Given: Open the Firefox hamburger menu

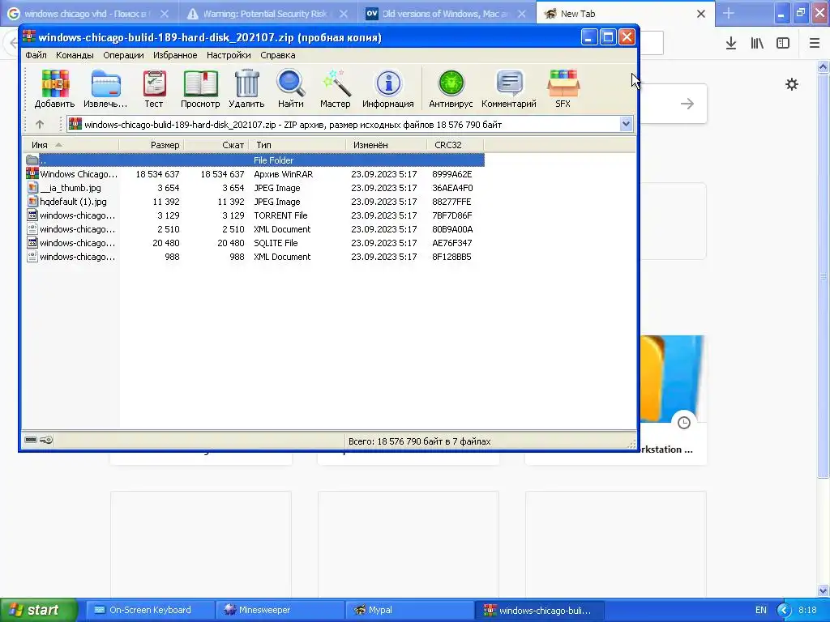Looking at the screenshot, I should pyautogui.click(x=815, y=44).
